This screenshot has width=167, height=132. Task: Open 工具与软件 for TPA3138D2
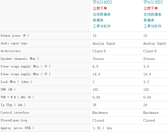coord(152,26)
